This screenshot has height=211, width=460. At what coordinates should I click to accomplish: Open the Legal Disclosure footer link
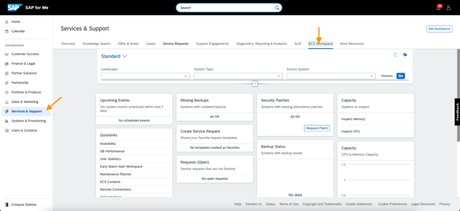click(x=423, y=204)
